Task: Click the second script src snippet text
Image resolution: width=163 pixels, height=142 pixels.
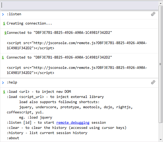Action: 77,70
